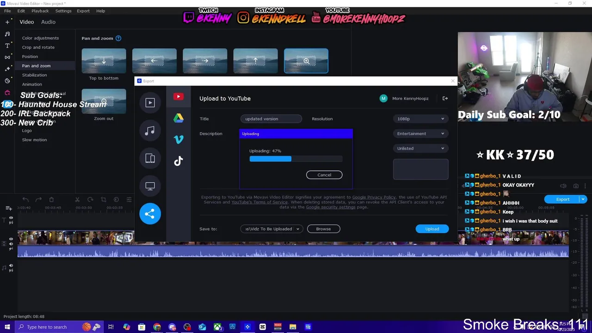Open the File menu
592x333 pixels.
[7, 11]
